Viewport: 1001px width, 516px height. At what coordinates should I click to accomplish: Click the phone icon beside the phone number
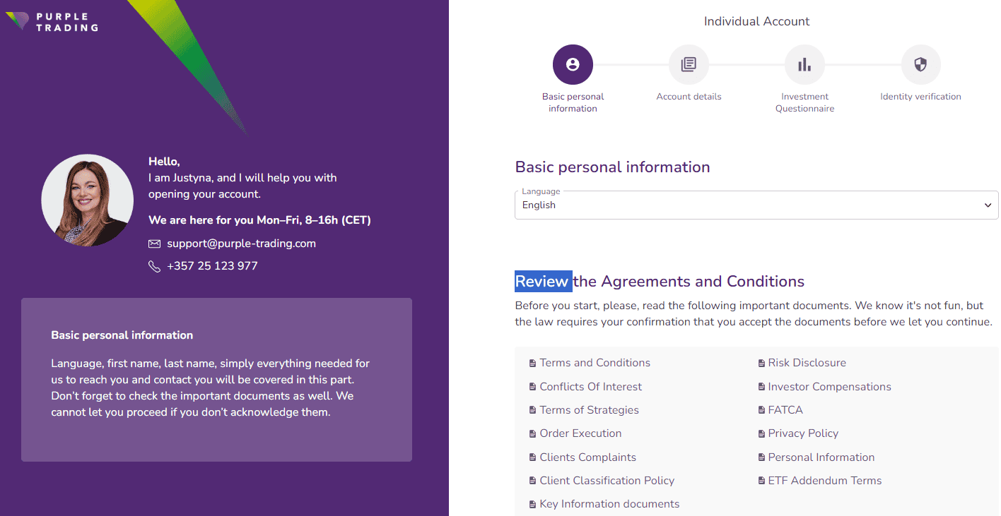(155, 266)
